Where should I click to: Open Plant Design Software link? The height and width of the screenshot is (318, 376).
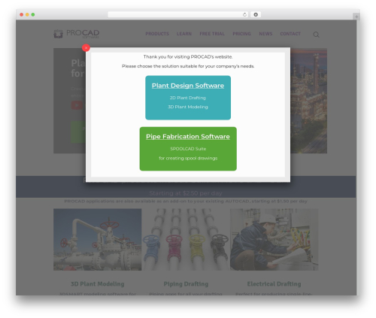[x=188, y=86]
